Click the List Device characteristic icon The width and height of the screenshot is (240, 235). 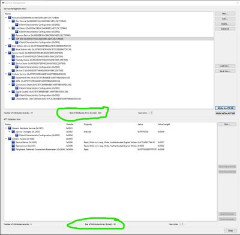(13, 28)
